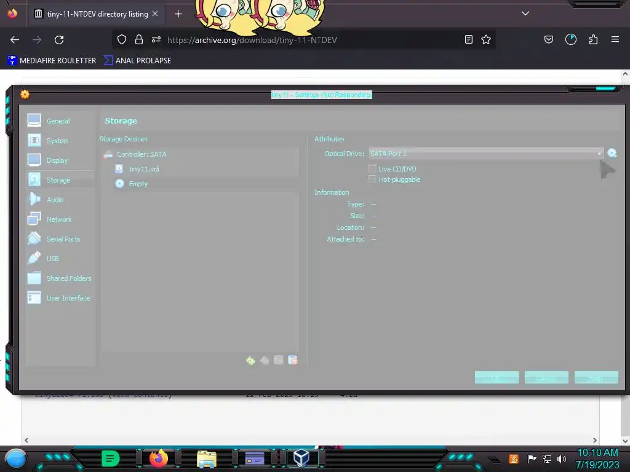
Task: Reload the archive.org page
Action: click(x=59, y=40)
